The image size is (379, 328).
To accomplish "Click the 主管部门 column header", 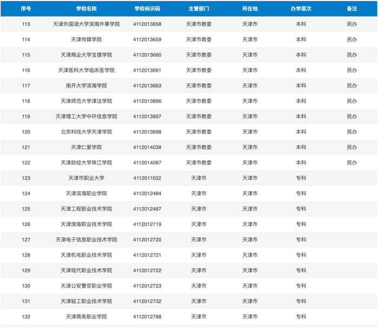I will point(199,9).
